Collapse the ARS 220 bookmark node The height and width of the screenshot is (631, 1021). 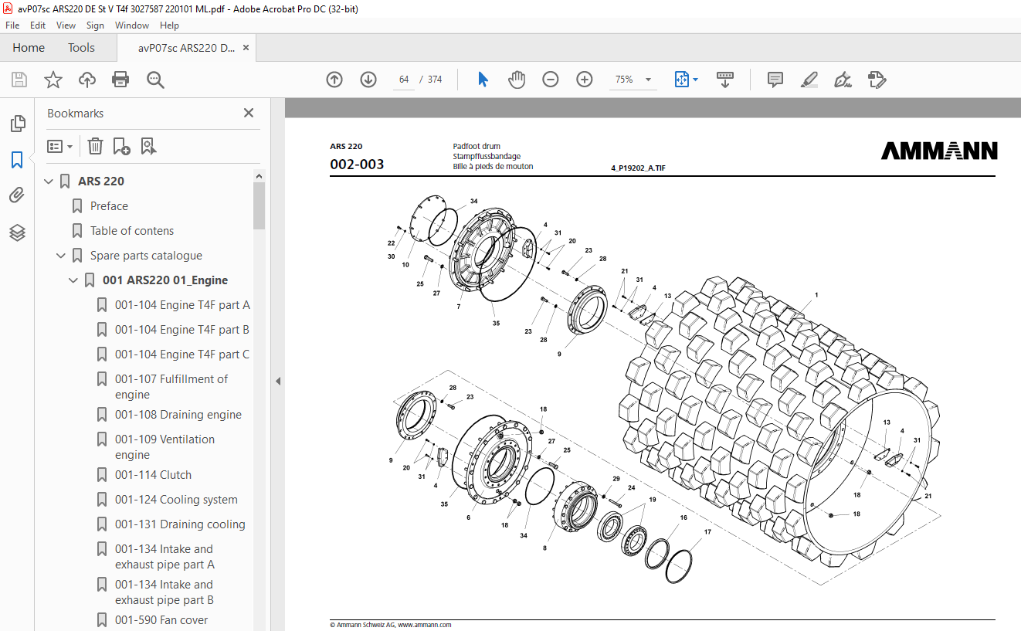[49, 181]
